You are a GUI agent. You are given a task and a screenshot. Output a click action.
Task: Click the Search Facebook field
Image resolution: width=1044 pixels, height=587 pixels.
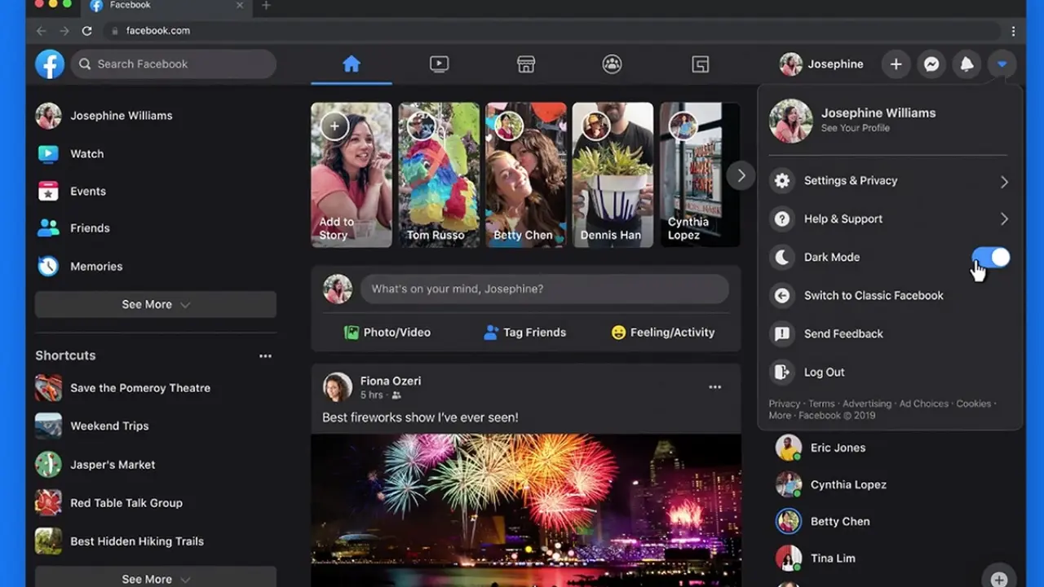174,64
